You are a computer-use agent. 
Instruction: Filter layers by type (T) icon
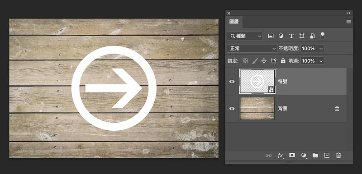(291, 36)
